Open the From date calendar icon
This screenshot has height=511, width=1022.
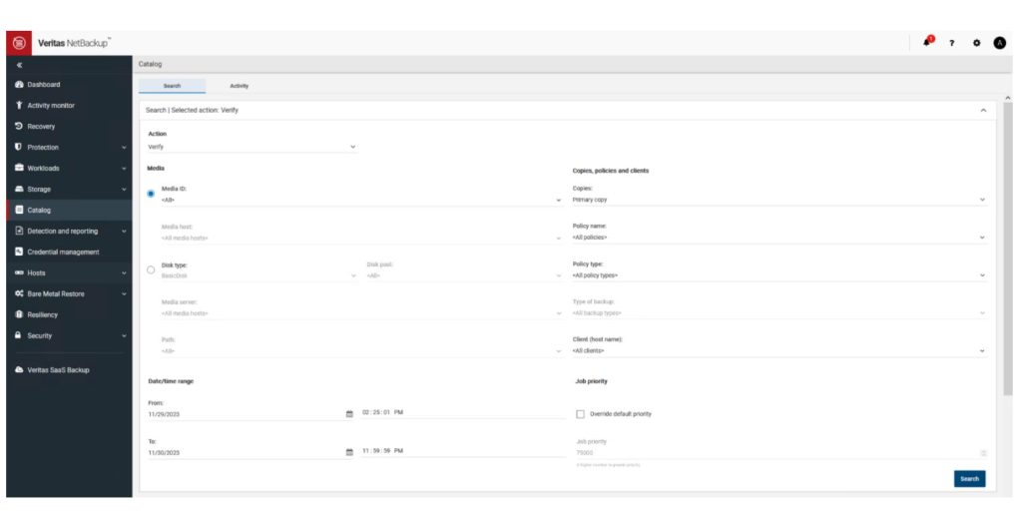pos(349,414)
